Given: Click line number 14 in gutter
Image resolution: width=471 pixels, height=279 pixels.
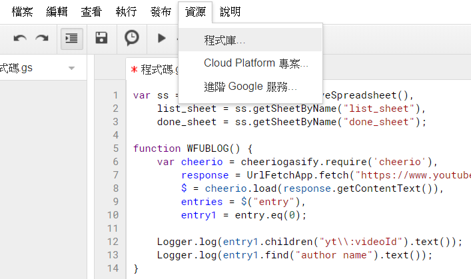Looking at the screenshot, I should pyautogui.click(x=113, y=268).
